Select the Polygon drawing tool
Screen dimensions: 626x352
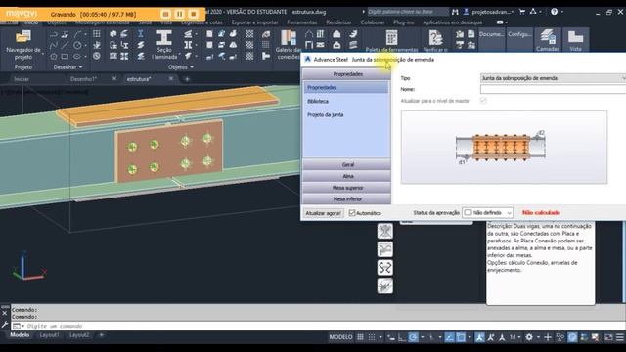pyautogui.click(x=54, y=57)
